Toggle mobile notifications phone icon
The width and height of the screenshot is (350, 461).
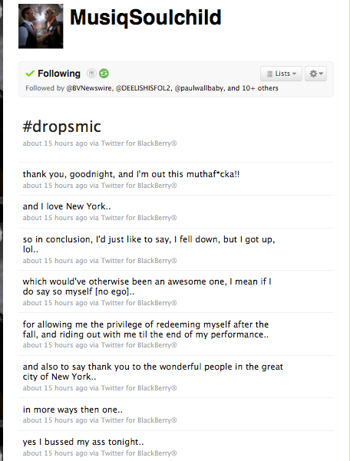(x=91, y=73)
